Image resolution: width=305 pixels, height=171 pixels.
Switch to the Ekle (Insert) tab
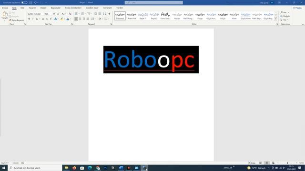[22, 8]
